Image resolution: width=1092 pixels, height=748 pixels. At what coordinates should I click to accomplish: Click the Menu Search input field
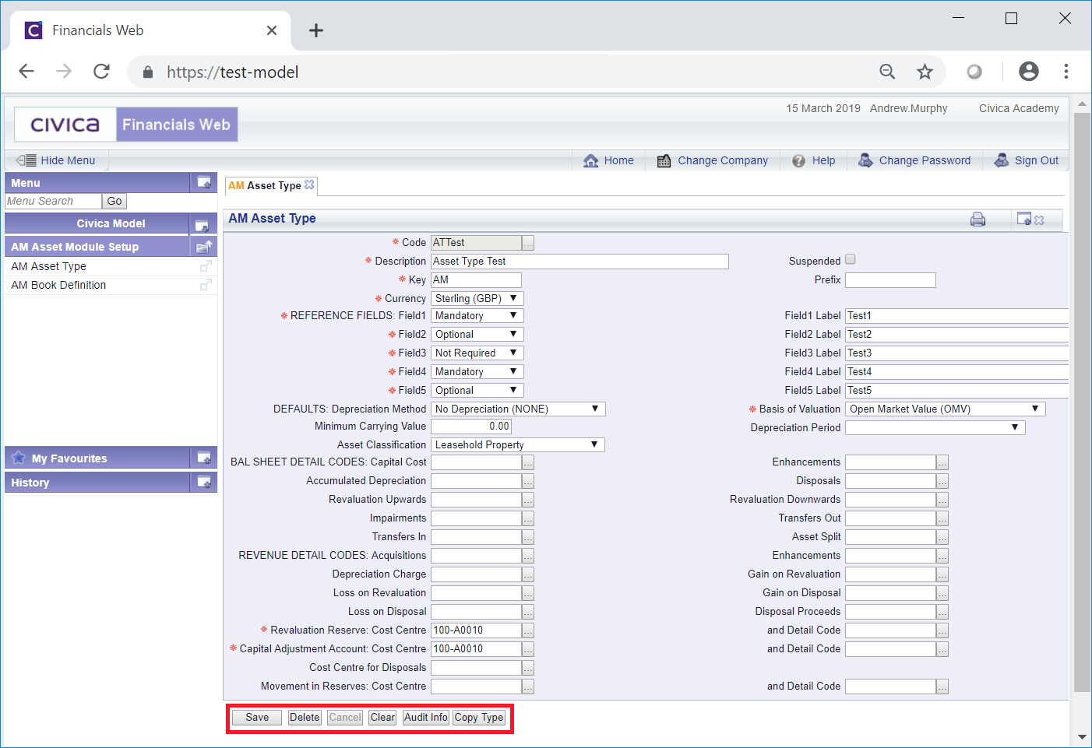coord(53,201)
